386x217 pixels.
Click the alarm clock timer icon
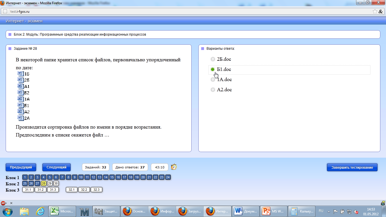pos(174,167)
